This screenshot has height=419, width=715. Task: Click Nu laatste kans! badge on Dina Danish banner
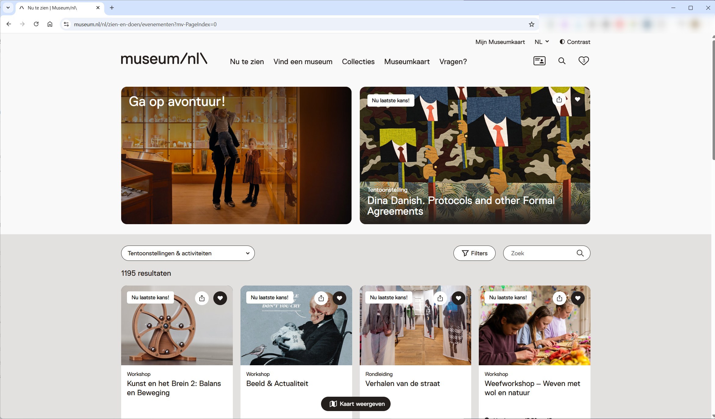pyautogui.click(x=391, y=100)
